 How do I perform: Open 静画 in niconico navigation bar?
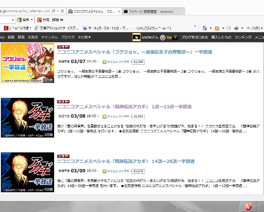(21, 37)
